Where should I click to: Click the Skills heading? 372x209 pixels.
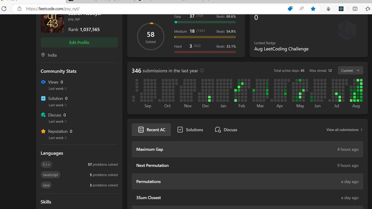coord(46,202)
